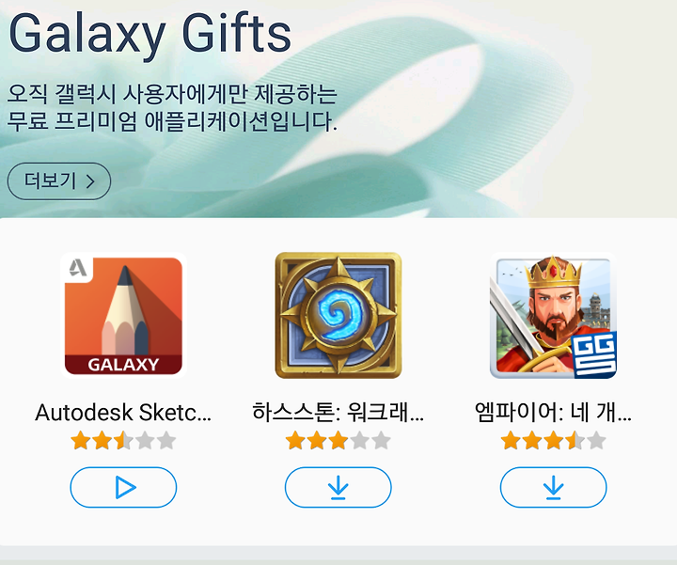This screenshot has height=565, width=677.
Task: View the three-star rating under 하스스톤
Action: click(x=338, y=441)
